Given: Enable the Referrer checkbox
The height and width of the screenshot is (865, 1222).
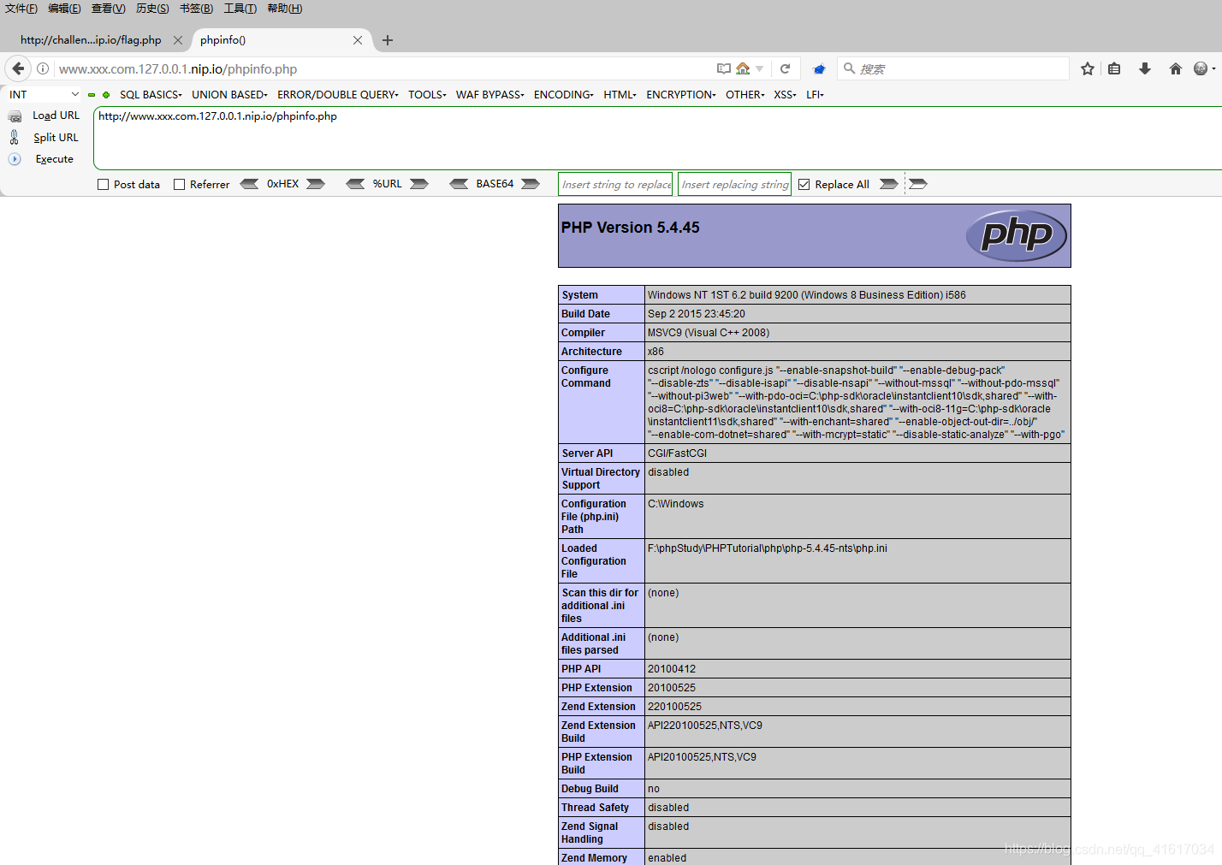Looking at the screenshot, I should (180, 185).
